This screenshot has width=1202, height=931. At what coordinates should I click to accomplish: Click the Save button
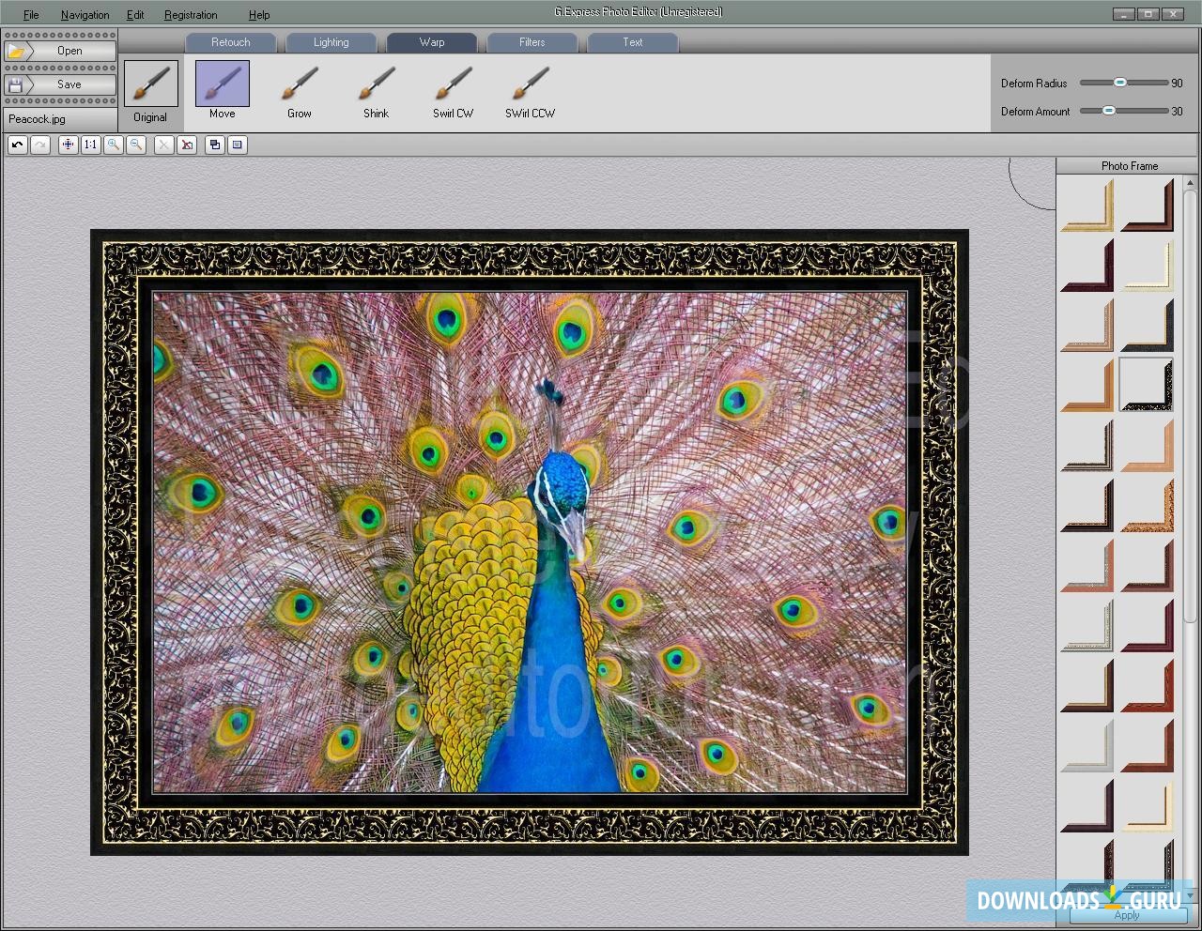pyautogui.click(x=60, y=84)
